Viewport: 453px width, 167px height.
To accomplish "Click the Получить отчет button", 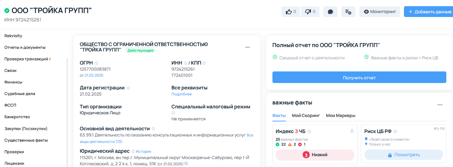I will click(x=359, y=78).
